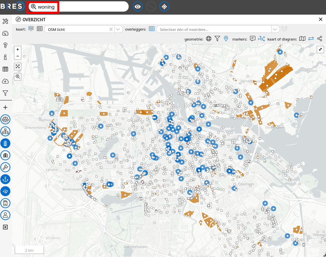Toggle the geometry location pin marker
326x257 pixels.
pyautogui.click(x=226, y=39)
